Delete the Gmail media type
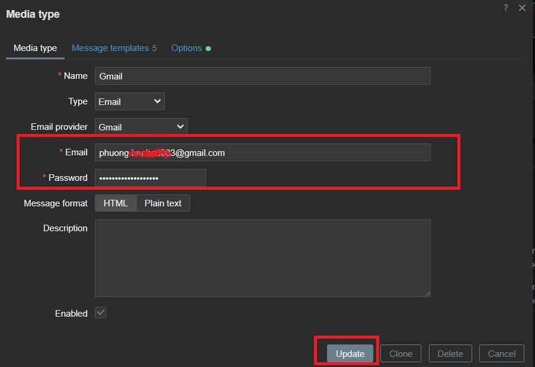This screenshot has width=535, height=367. coord(450,354)
